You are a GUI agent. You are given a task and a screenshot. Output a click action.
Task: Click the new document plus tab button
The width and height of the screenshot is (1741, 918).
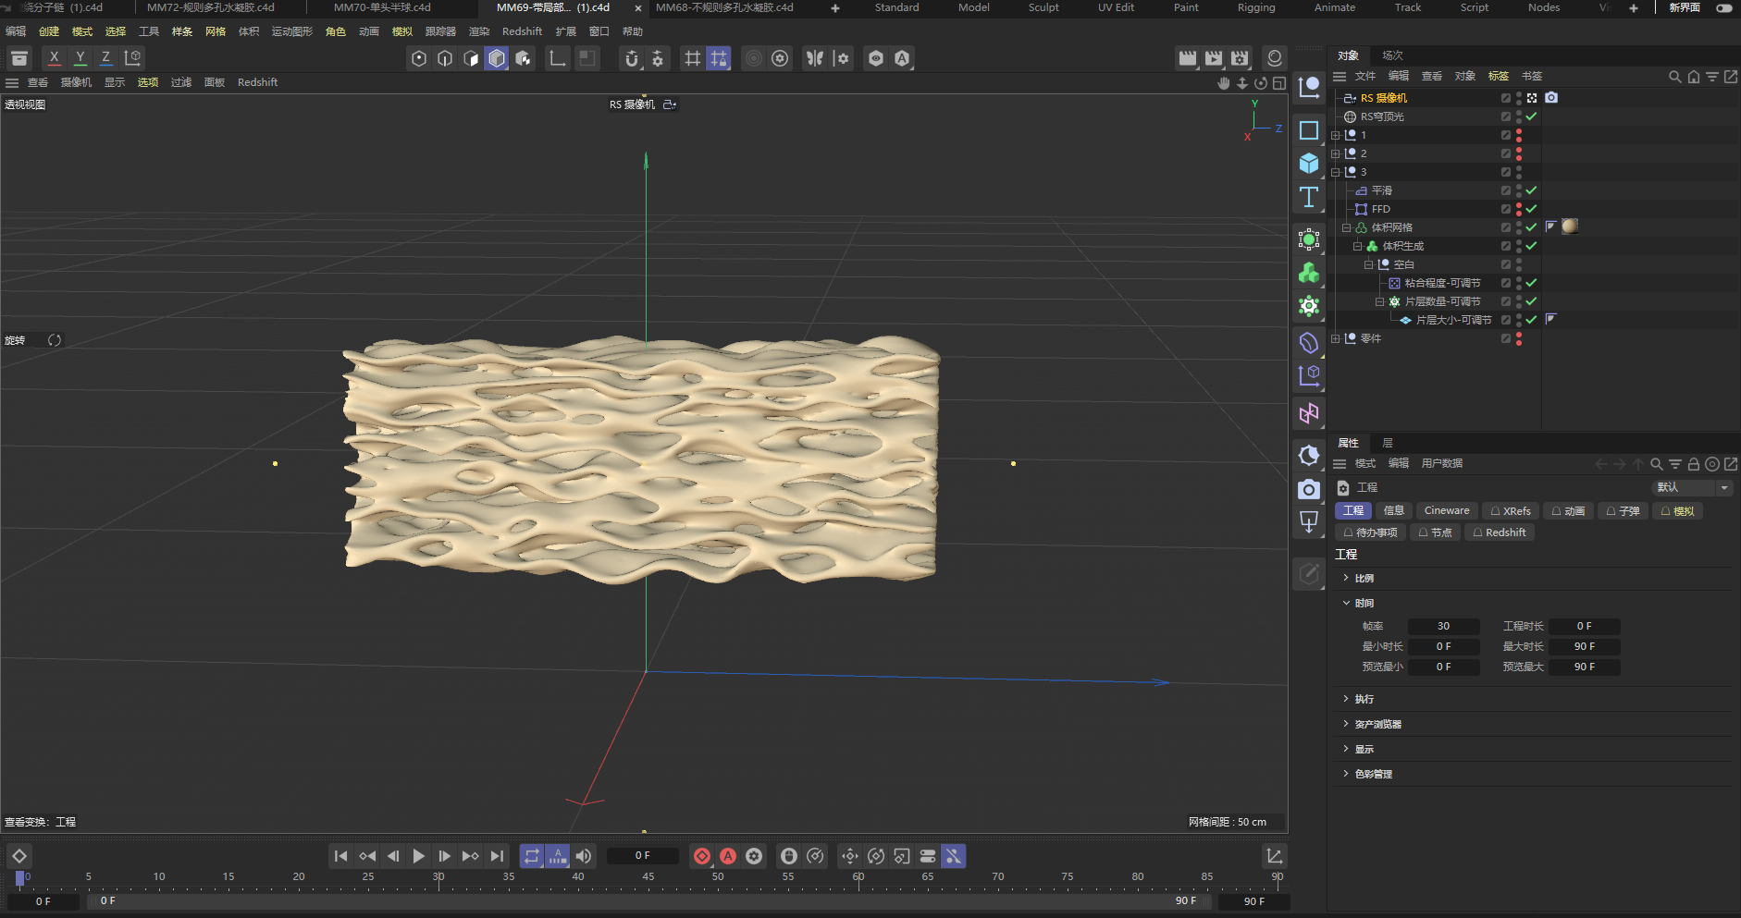(835, 7)
